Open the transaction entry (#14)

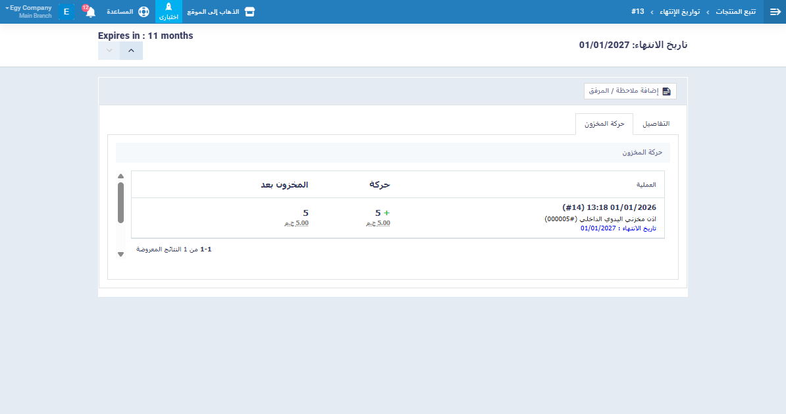pyautogui.click(x=609, y=207)
